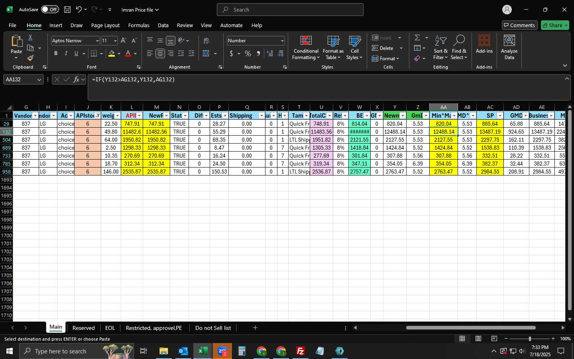Open Find & Select menu
Image resolution: width=574 pixels, height=359 pixels.
tap(459, 48)
